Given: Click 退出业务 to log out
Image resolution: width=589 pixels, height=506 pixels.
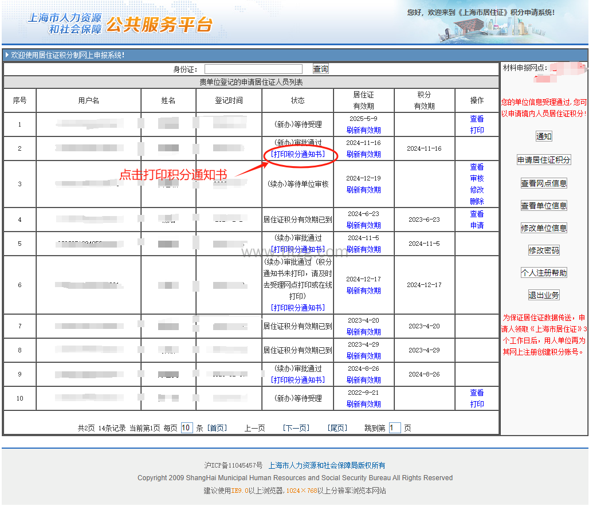Looking at the screenshot, I should coord(544,295).
